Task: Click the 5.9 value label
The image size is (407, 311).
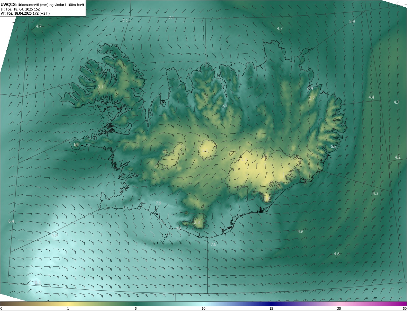Action: [x=352, y=21]
